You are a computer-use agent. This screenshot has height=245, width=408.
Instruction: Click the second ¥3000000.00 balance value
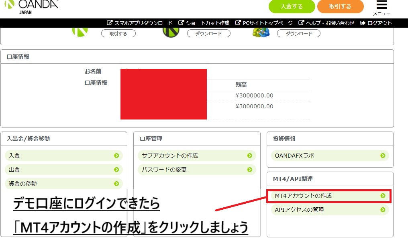pos(255,106)
